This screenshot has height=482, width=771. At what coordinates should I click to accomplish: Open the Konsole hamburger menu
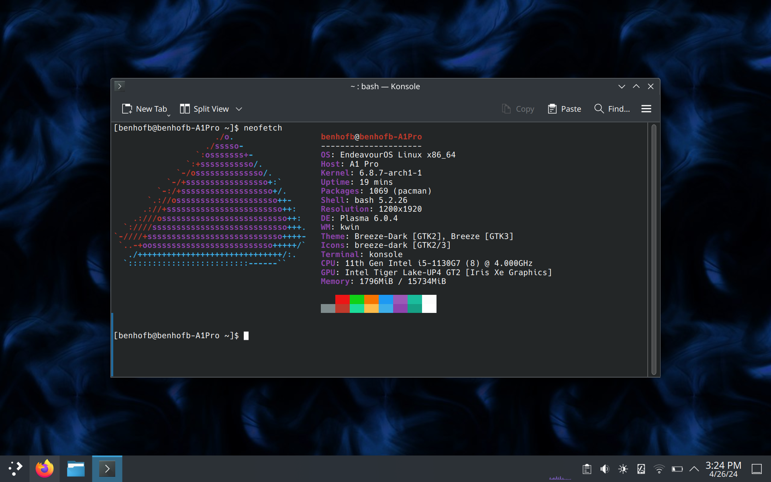click(x=646, y=109)
